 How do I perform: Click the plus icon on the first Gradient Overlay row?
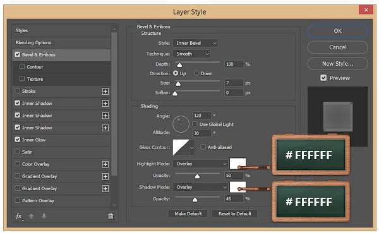tap(105, 176)
